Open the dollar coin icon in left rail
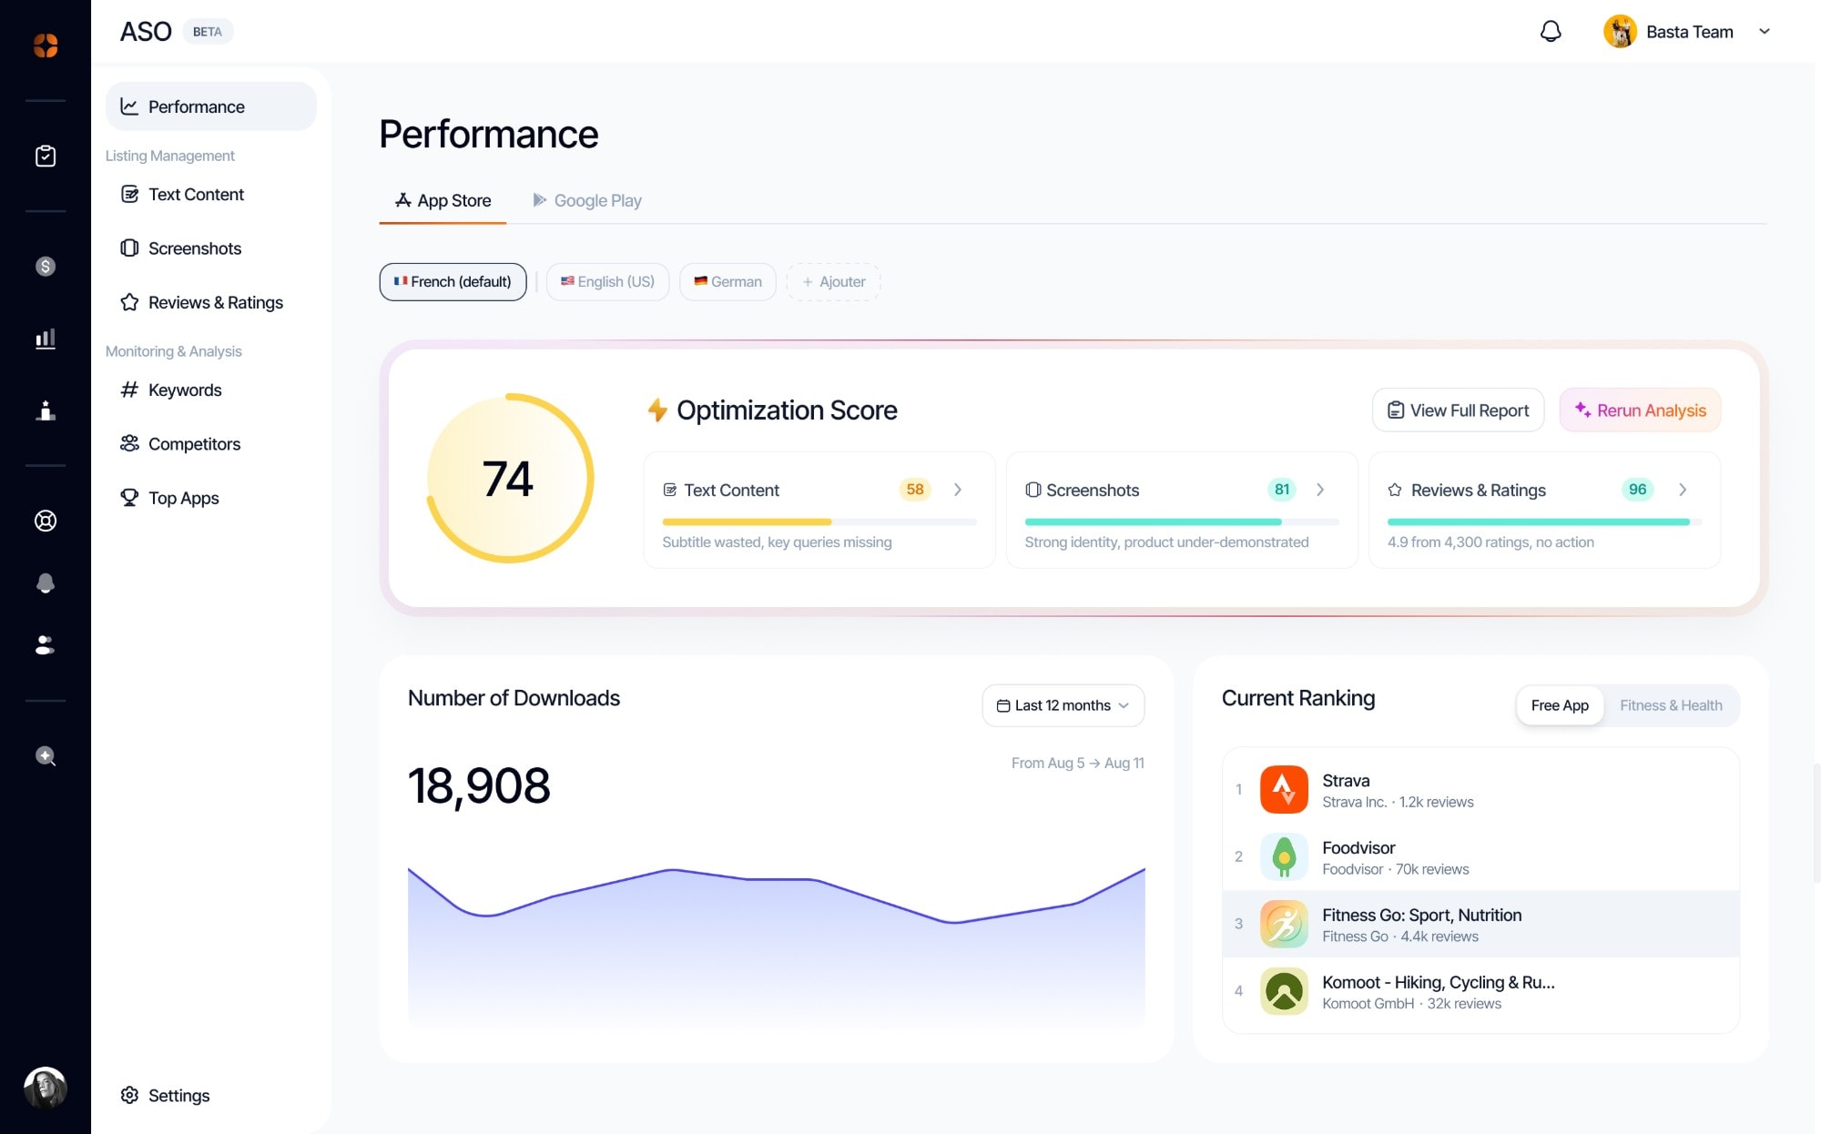1821x1134 pixels. 46,267
